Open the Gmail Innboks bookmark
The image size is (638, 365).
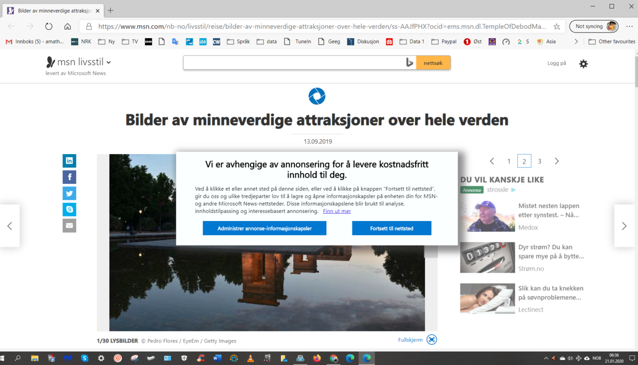pos(34,41)
